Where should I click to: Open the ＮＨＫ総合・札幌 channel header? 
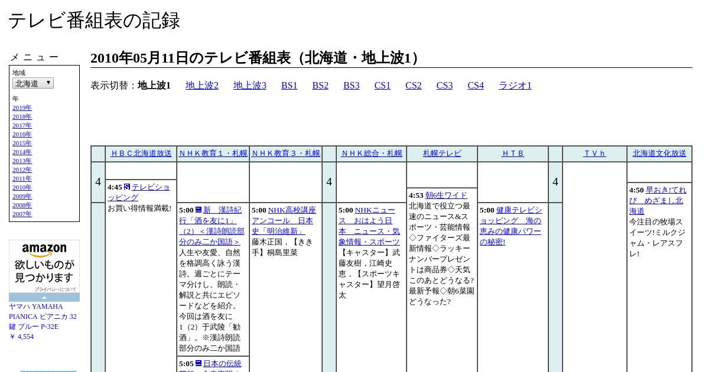pos(371,154)
